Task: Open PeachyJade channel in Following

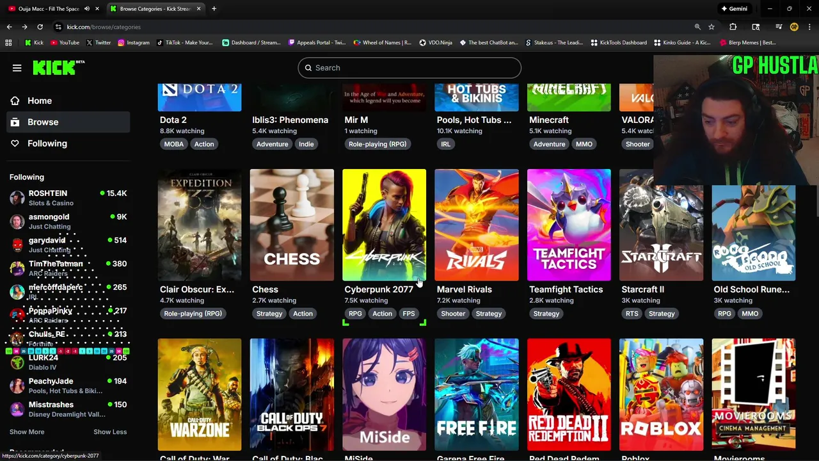Action: 67,385
